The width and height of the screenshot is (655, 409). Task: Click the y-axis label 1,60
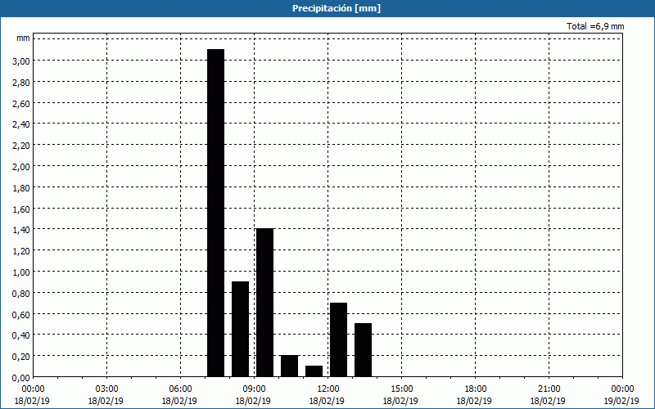click(x=21, y=209)
